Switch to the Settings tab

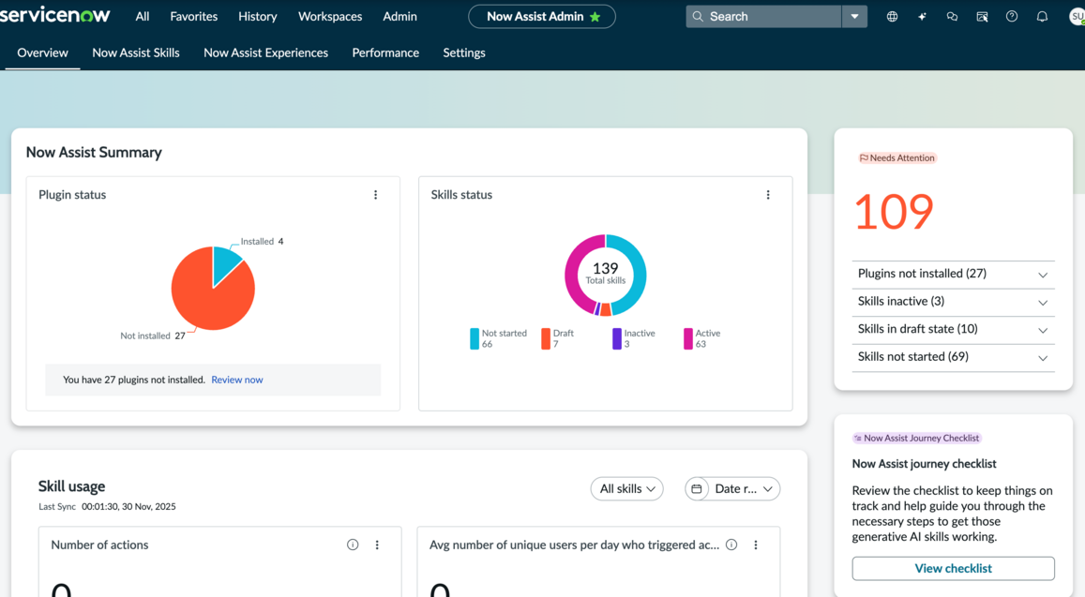[464, 52]
